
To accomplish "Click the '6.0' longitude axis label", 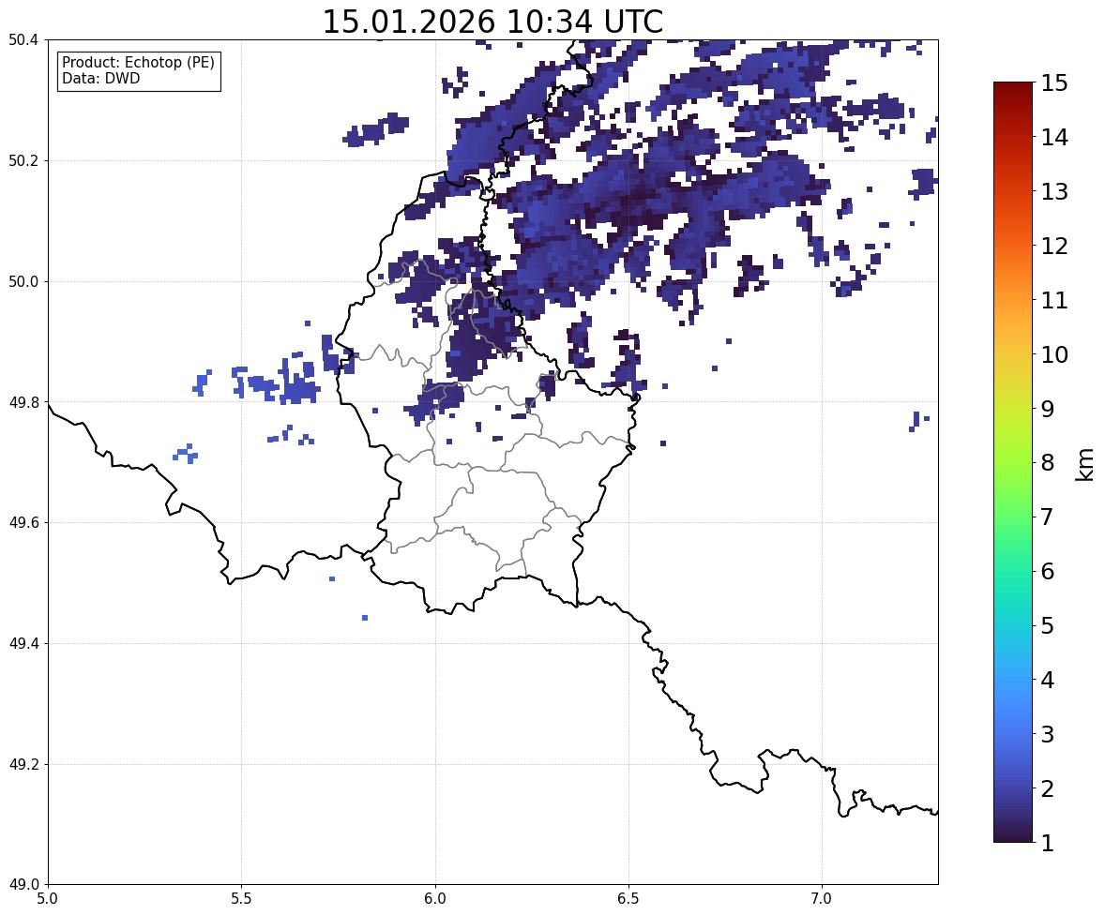I will click(x=435, y=899).
